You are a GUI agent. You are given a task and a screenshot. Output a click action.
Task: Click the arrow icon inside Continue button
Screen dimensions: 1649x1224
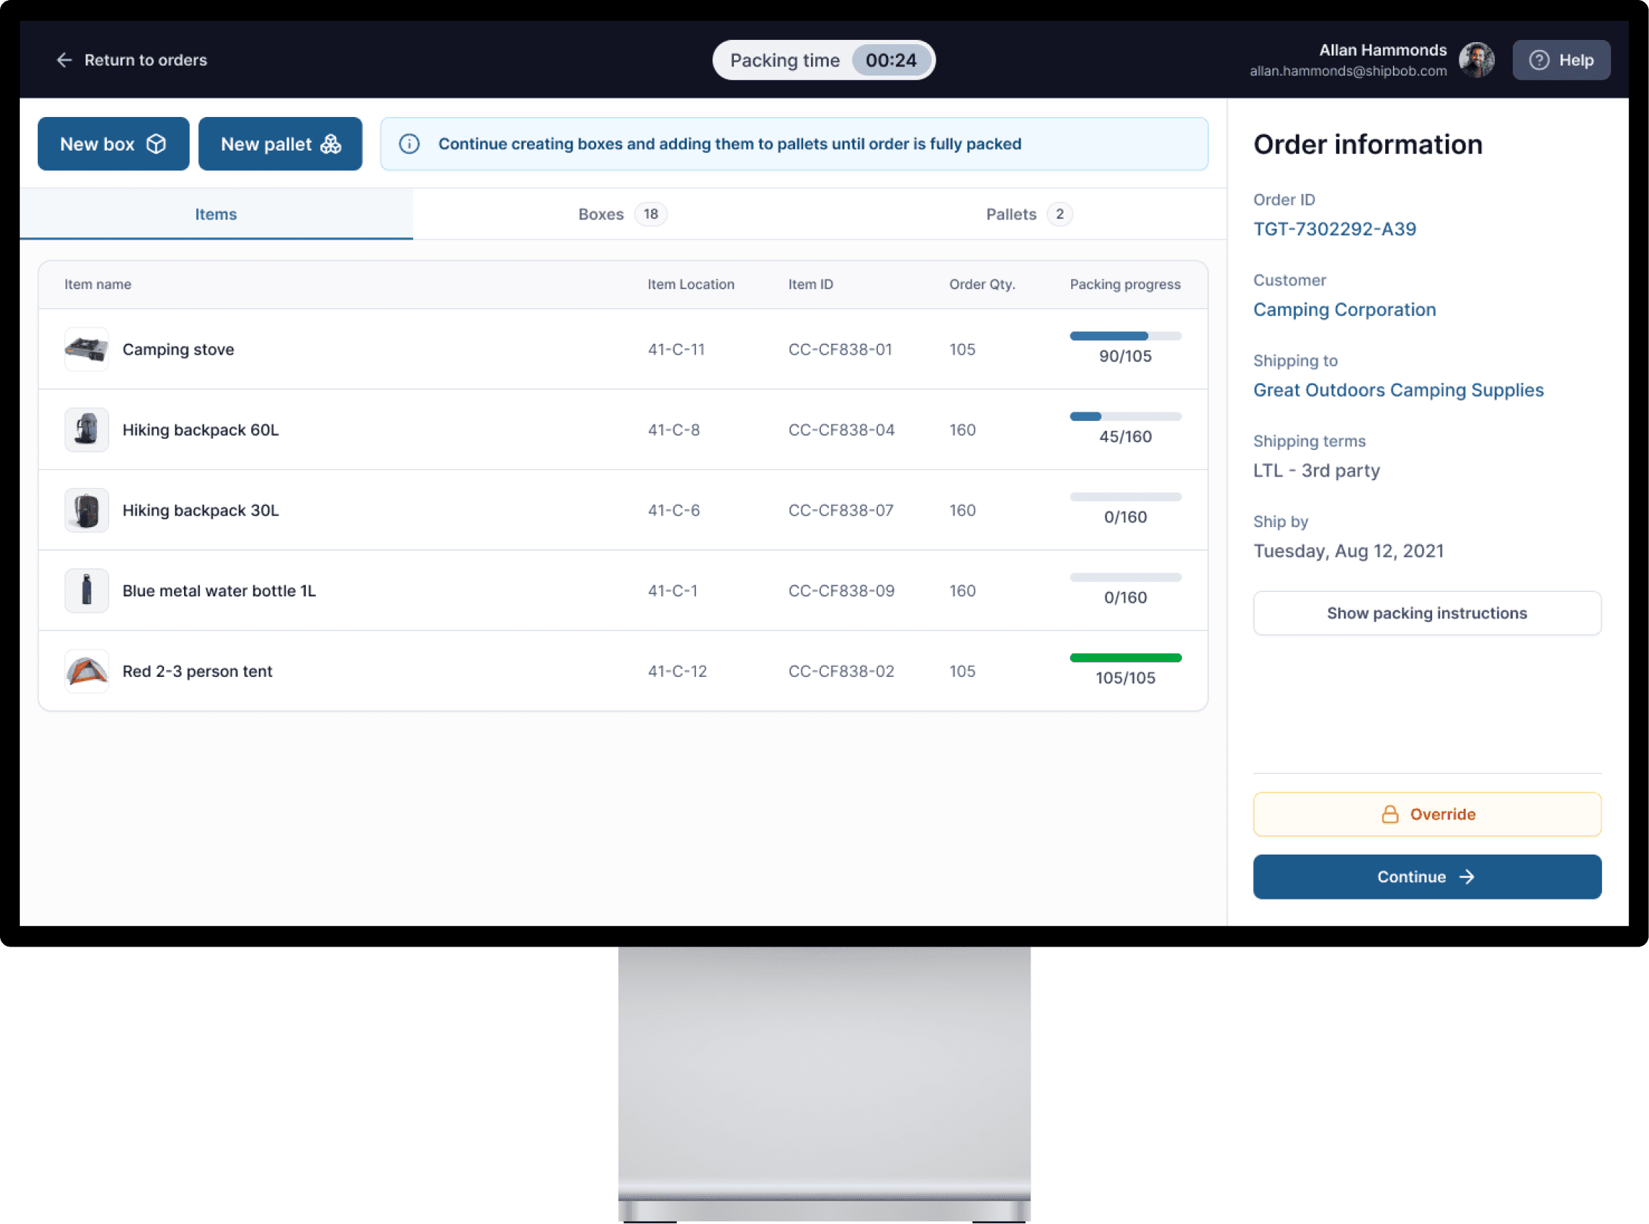tap(1468, 877)
